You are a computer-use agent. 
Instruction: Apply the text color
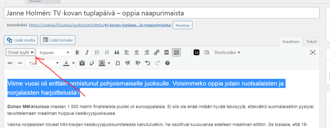[x=66, y=63]
